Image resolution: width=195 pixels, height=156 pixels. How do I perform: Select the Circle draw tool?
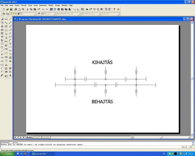pyautogui.click(x=10, y=44)
